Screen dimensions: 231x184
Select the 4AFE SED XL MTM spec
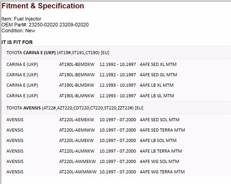point(158,64)
